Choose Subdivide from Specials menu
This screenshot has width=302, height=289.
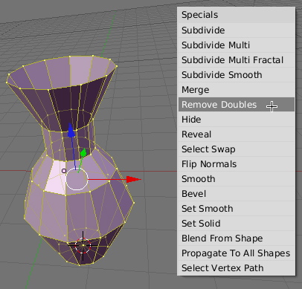coord(237,30)
